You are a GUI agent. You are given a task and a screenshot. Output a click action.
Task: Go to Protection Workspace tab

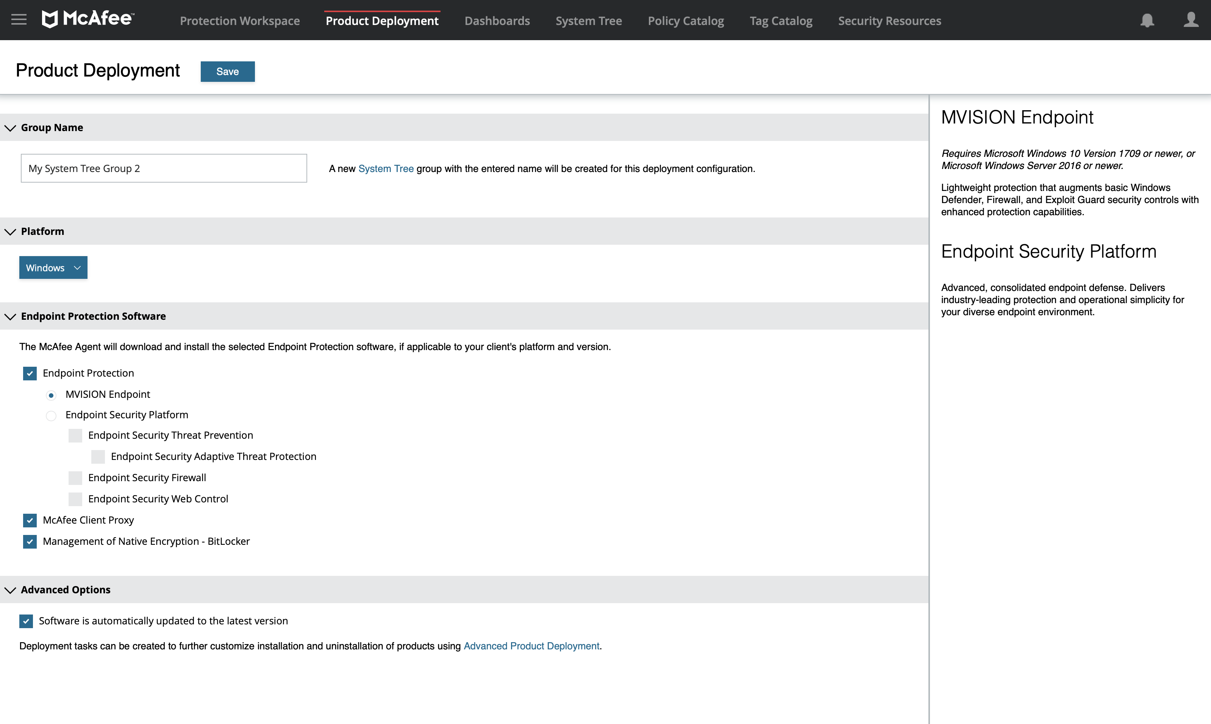pyautogui.click(x=239, y=20)
